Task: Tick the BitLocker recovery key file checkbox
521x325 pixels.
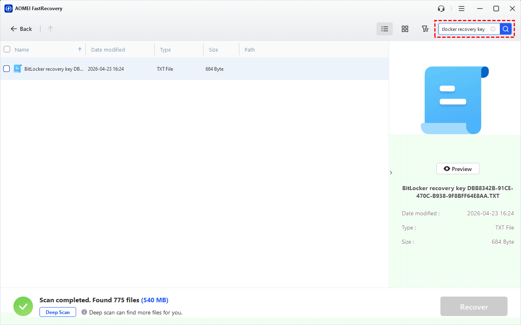Action: click(7, 69)
